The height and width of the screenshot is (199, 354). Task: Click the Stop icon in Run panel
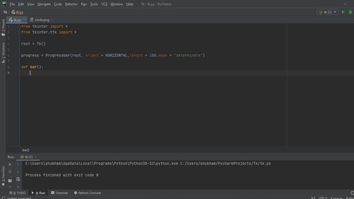[x=10, y=172]
